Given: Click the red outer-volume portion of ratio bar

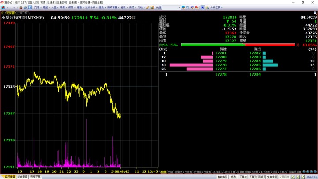Looking at the screenshot, I should coord(270,45).
